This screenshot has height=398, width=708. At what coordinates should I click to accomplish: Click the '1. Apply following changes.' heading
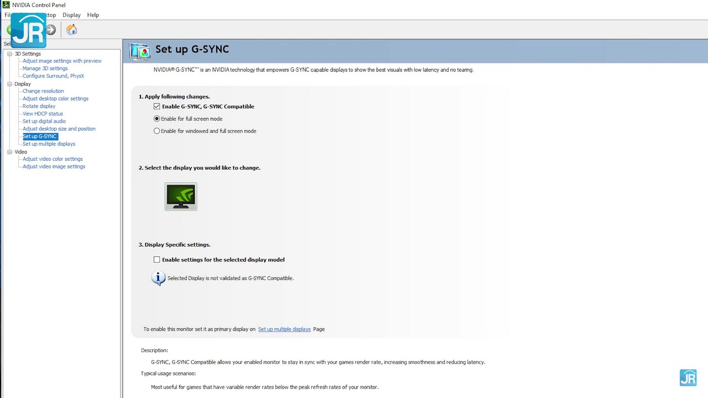[174, 97]
